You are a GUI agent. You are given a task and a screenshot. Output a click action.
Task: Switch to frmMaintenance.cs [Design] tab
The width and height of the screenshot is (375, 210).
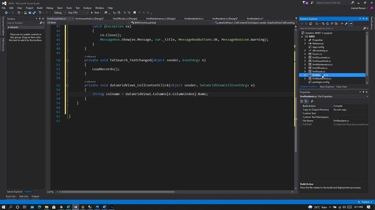coord(161,19)
